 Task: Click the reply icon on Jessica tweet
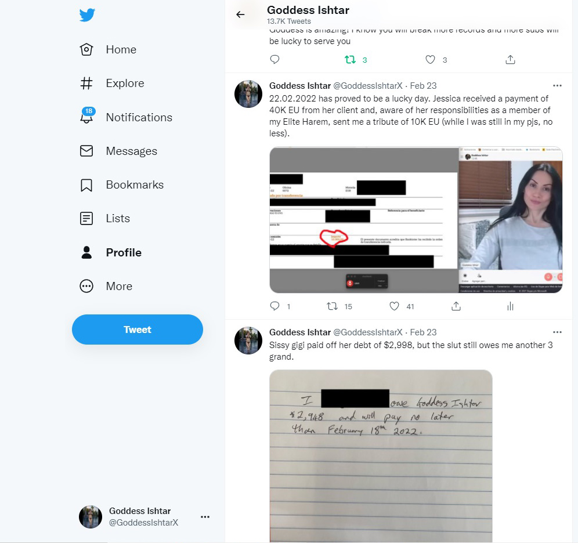click(274, 306)
